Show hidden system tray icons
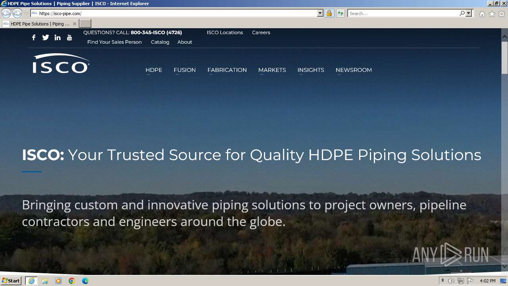Screen dimensions: 508x286 point(443,281)
